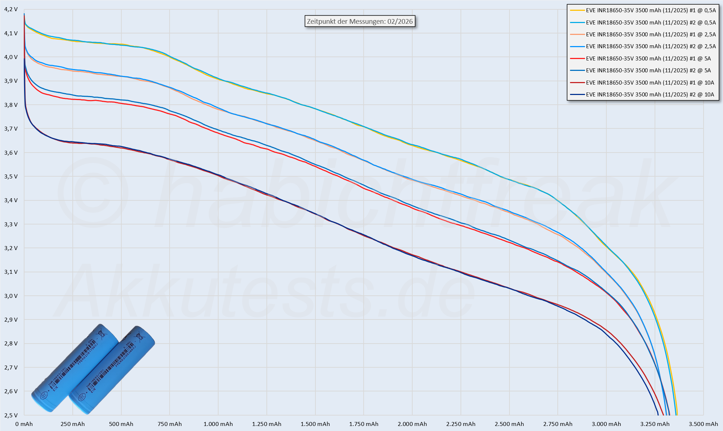Click legend entry #1 @ 5A
Viewport: 723px width, 431px height.
648,58
